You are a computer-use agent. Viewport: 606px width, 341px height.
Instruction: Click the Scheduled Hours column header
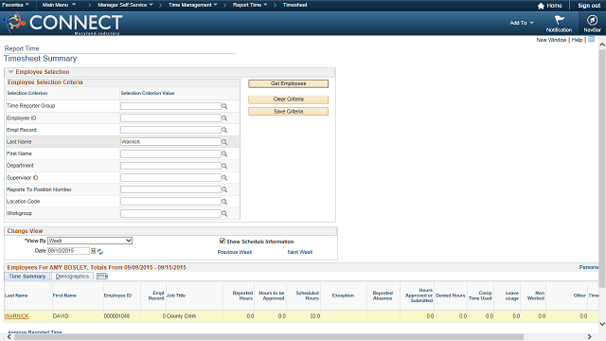coord(308,296)
